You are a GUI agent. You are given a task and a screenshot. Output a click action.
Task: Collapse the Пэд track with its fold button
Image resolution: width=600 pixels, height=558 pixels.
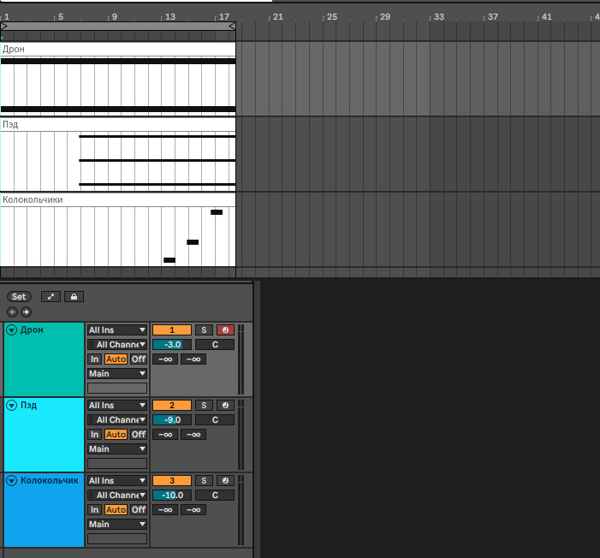coord(12,406)
